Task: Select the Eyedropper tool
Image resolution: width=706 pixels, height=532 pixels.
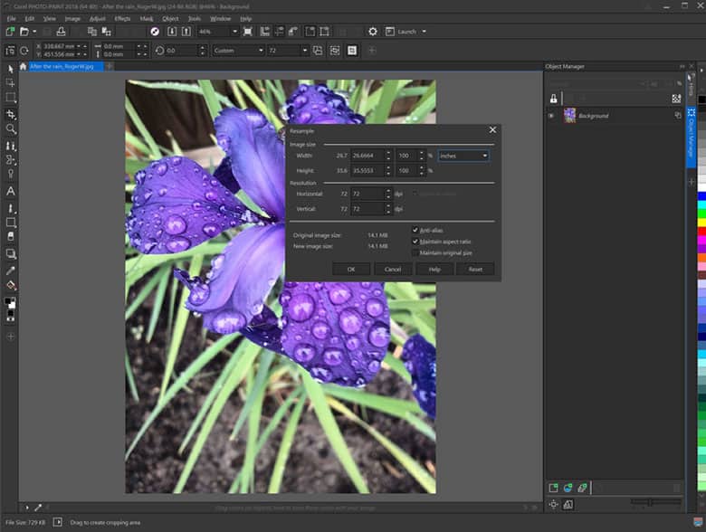Action: (11, 270)
